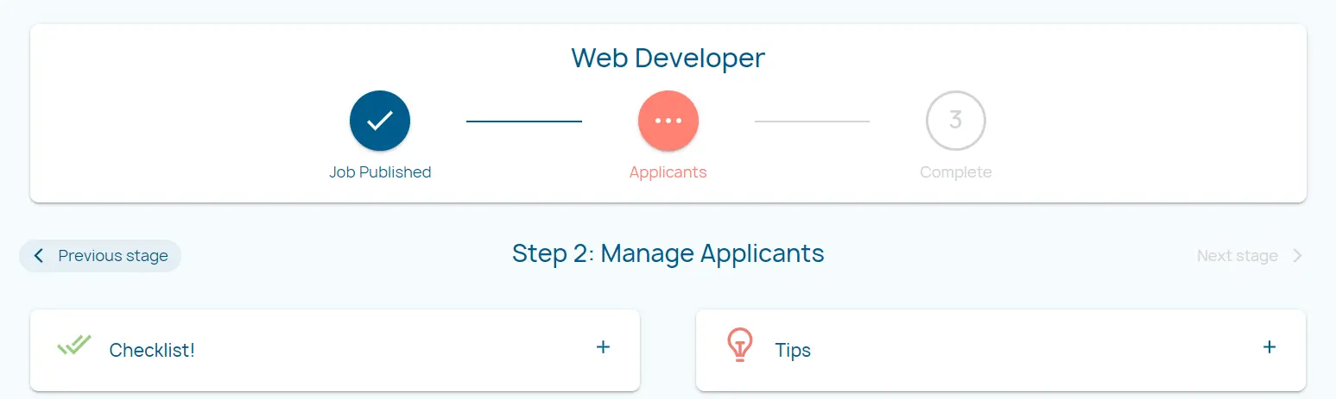Select the Applicants step ellipsis circle
Screen dimensions: 1336x399
[x=668, y=121]
